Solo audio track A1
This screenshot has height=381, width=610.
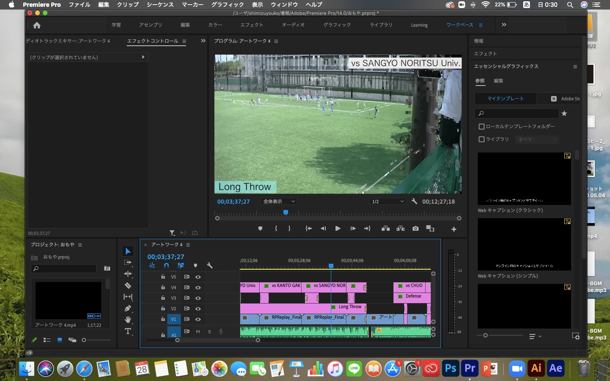point(209,331)
